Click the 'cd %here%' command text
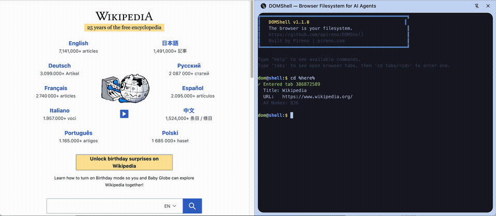Screen dimensions: 496x216 click(303, 78)
